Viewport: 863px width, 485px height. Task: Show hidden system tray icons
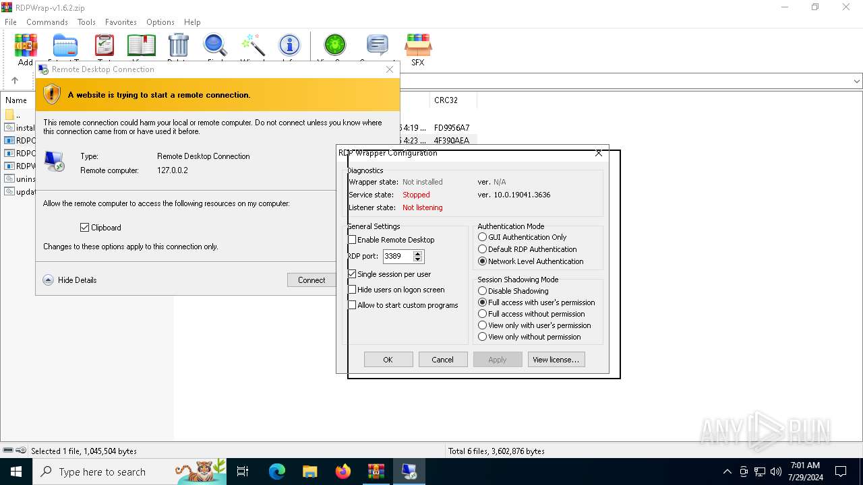pyautogui.click(x=727, y=472)
